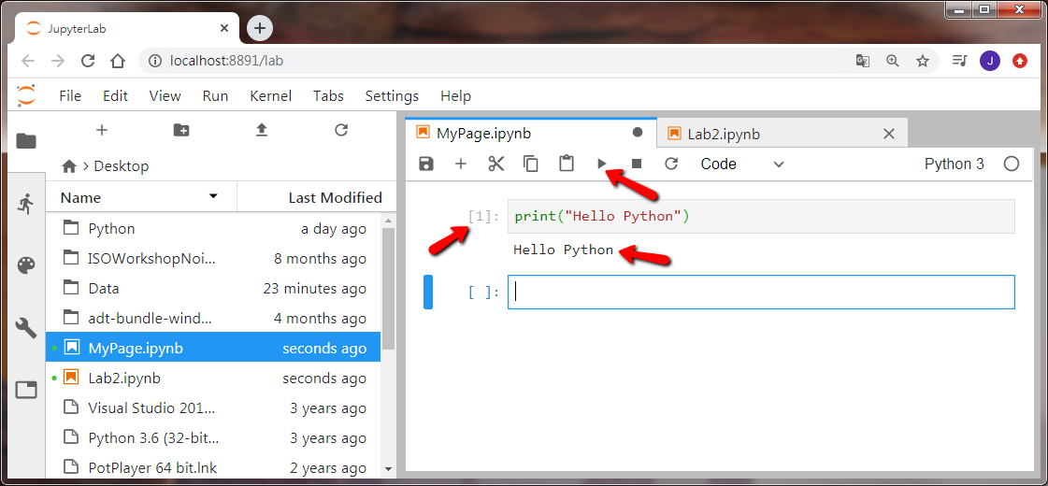Screen dimensions: 1048x486
Task: Go to browser home page
Action: coord(118,61)
